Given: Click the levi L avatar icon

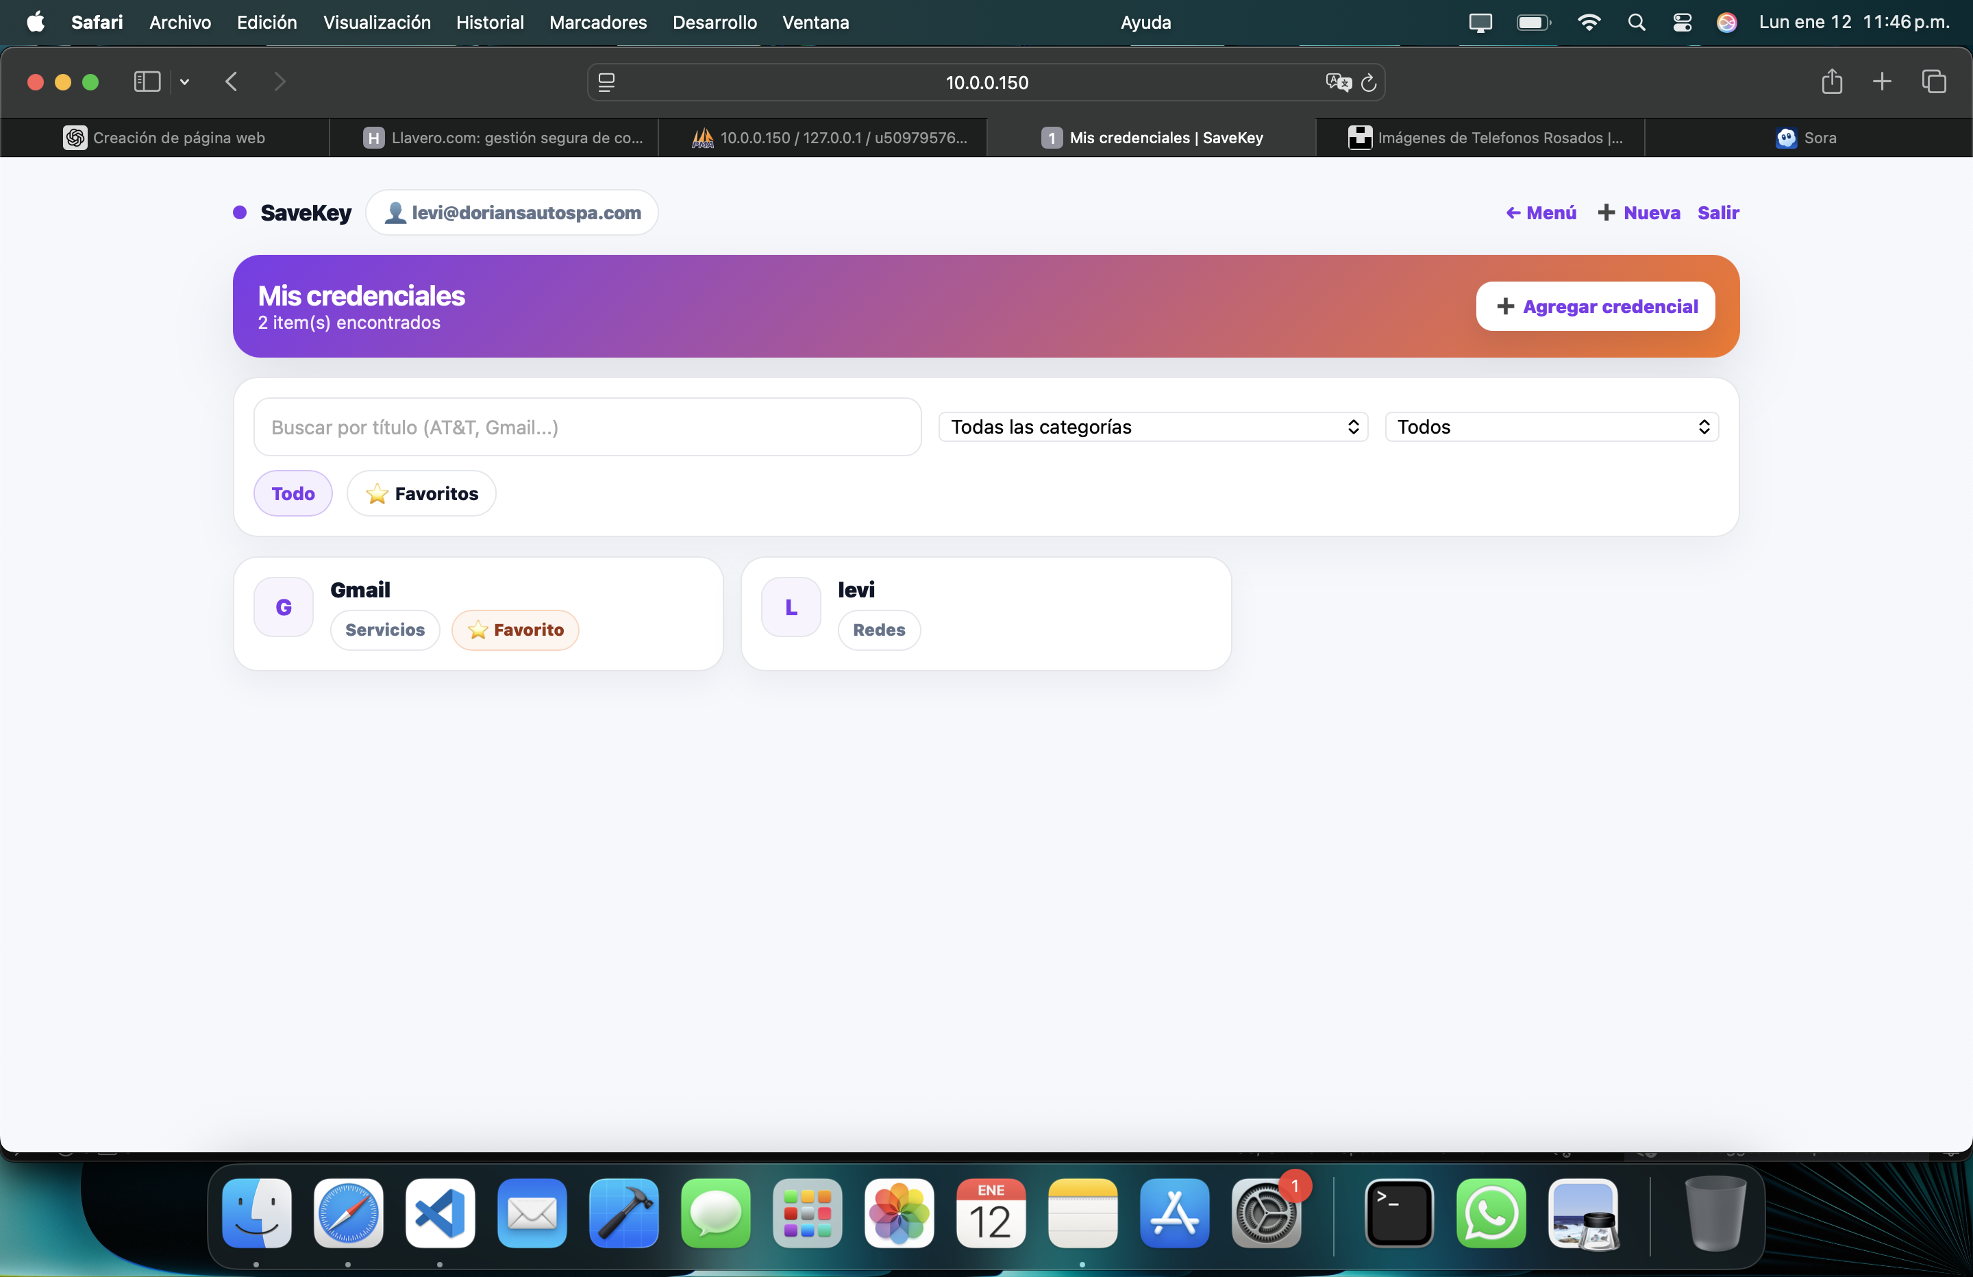Looking at the screenshot, I should (x=791, y=607).
